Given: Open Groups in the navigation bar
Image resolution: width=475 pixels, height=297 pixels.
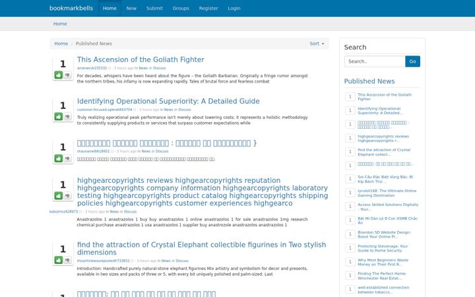Looking at the screenshot, I should tap(181, 8).
